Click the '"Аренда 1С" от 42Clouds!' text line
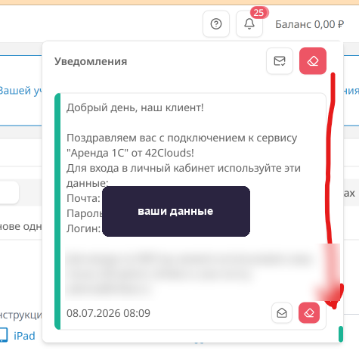 pos(130,153)
